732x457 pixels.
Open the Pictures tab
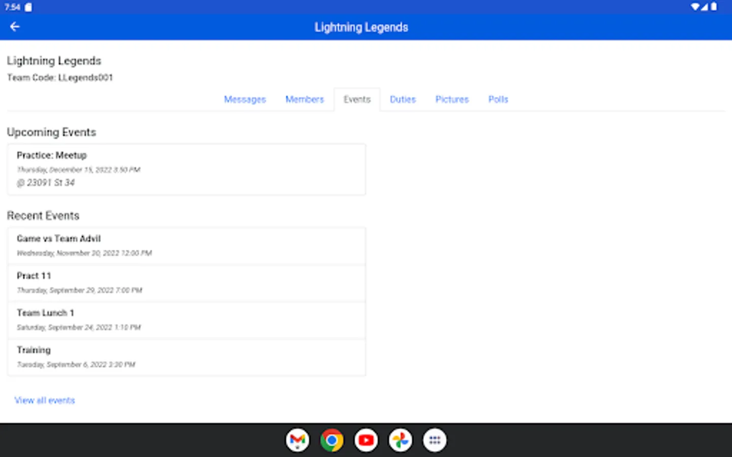point(452,100)
